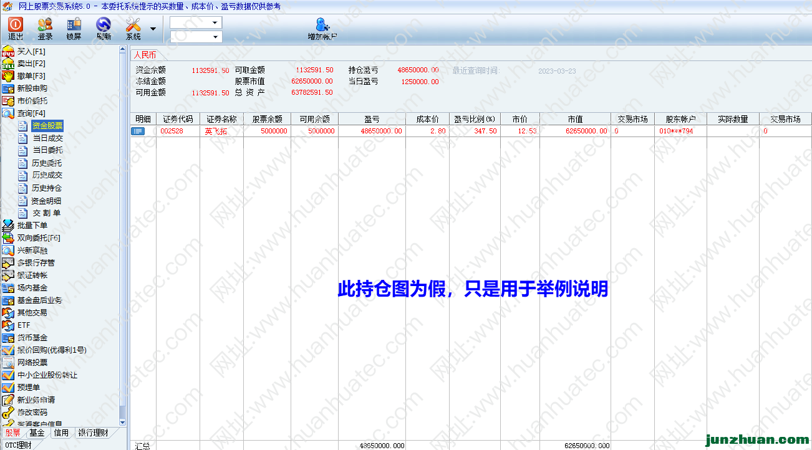Select 历史委托 in the sidebar tree
The height and width of the screenshot is (450, 812).
coord(47,163)
